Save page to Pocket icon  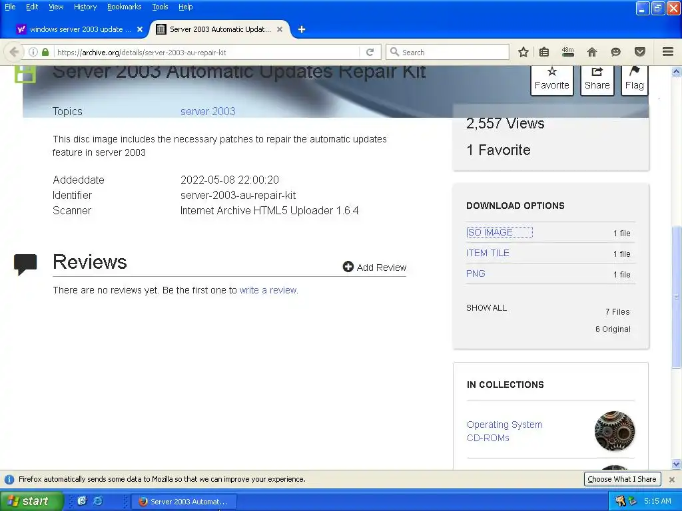(x=640, y=52)
